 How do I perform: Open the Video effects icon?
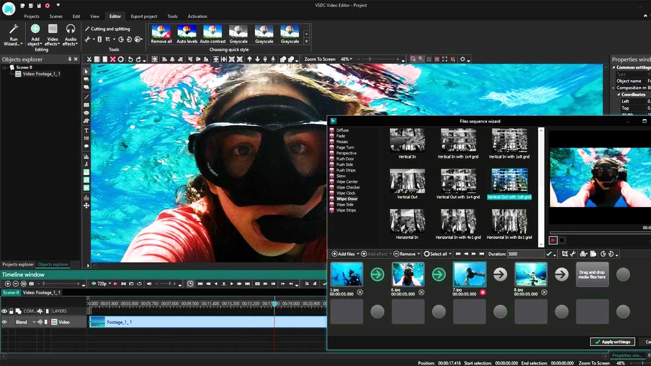click(x=53, y=29)
